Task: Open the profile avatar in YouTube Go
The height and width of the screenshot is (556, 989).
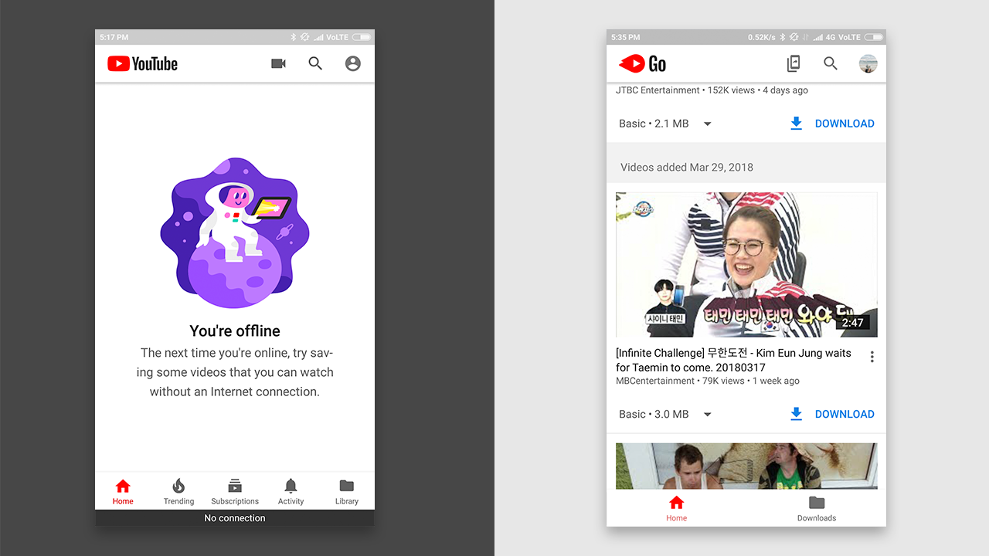Action: tap(868, 63)
